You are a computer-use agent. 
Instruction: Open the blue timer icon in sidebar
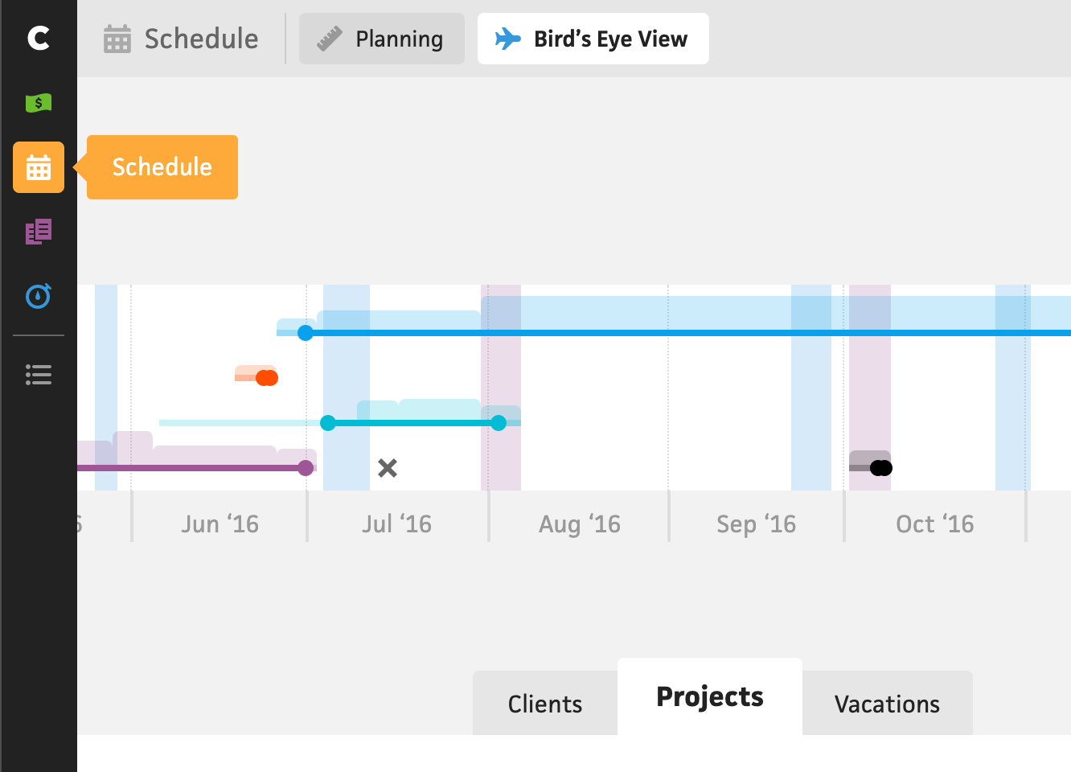(39, 296)
